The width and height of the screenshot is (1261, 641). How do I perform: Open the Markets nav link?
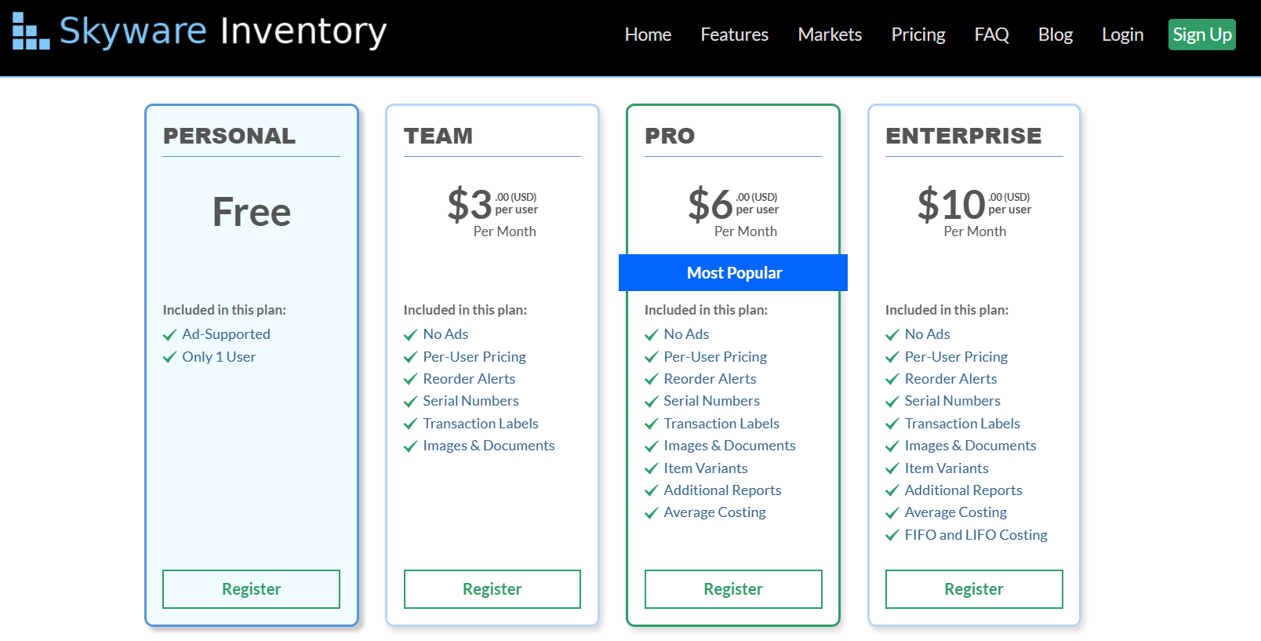coord(830,35)
